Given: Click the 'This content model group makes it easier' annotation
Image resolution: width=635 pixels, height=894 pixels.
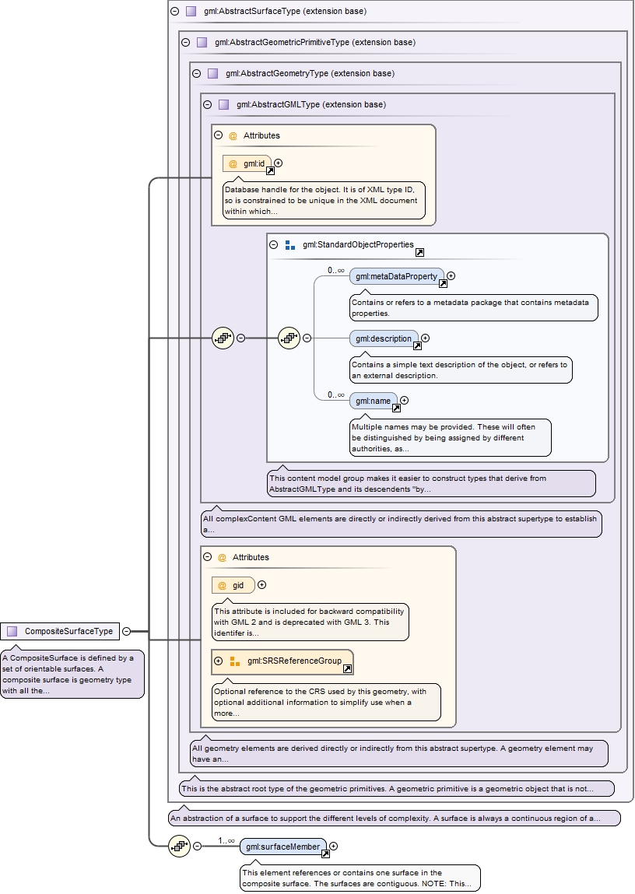Looking at the screenshot, I should click(431, 483).
